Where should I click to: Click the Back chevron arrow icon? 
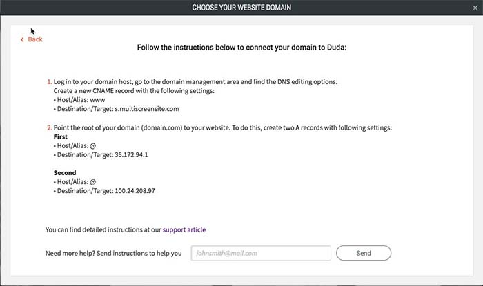[x=23, y=40]
